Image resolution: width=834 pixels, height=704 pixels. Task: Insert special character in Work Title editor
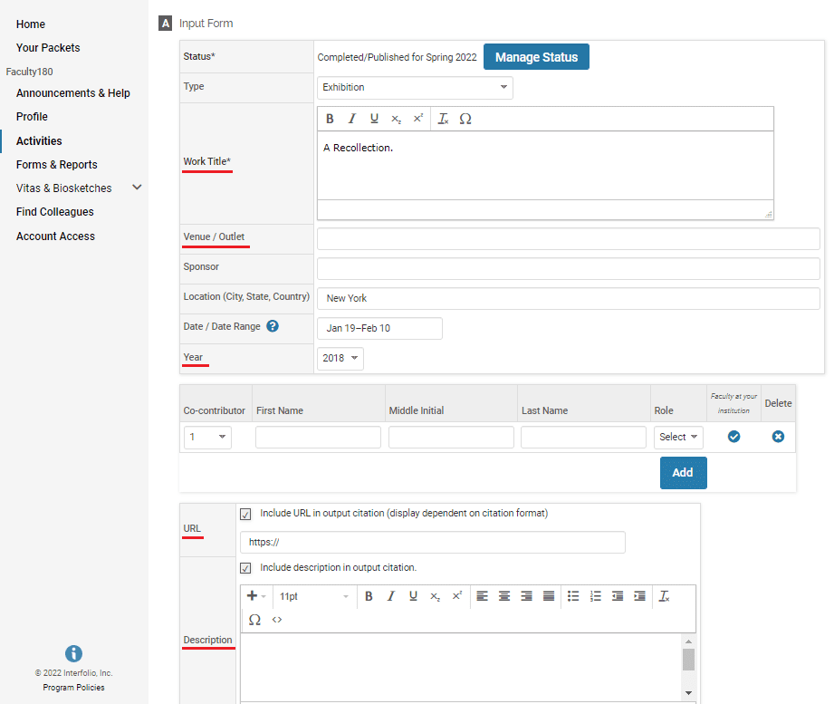(x=465, y=119)
